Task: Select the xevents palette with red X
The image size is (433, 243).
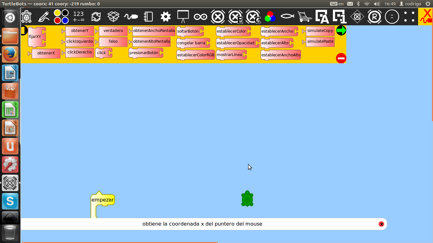Action: [425, 17]
